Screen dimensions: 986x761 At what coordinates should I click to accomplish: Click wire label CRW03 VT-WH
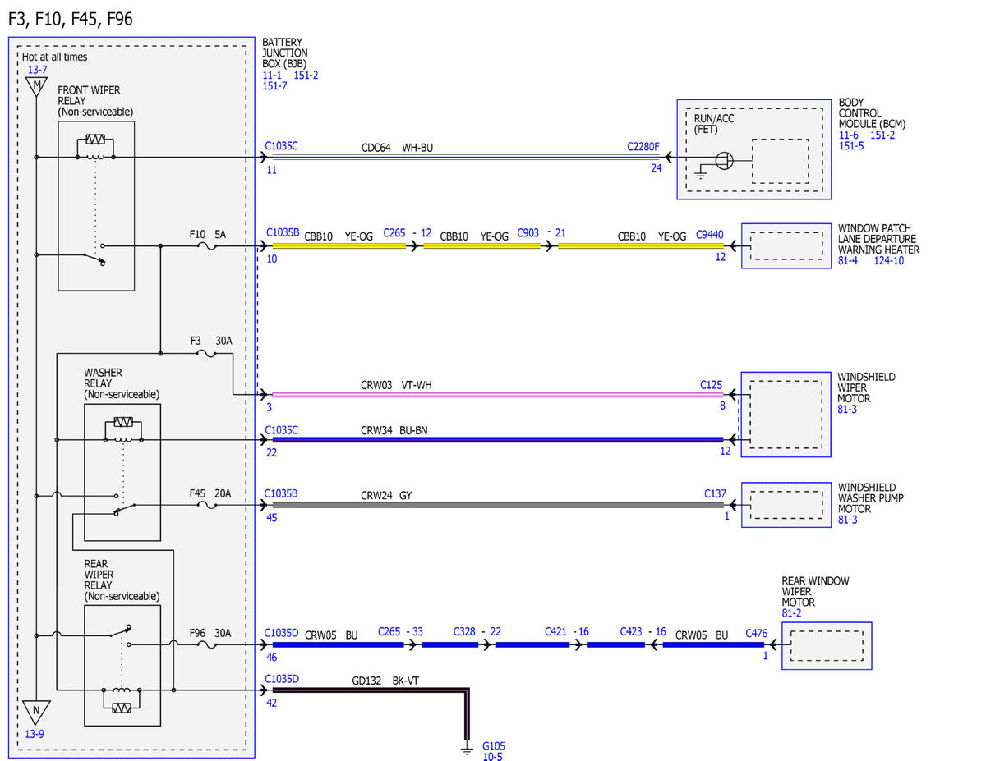396,384
